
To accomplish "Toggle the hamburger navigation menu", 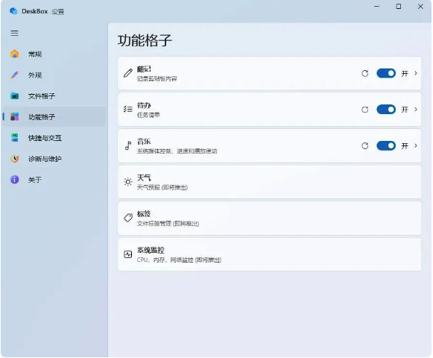I will pyautogui.click(x=15, y=33).
